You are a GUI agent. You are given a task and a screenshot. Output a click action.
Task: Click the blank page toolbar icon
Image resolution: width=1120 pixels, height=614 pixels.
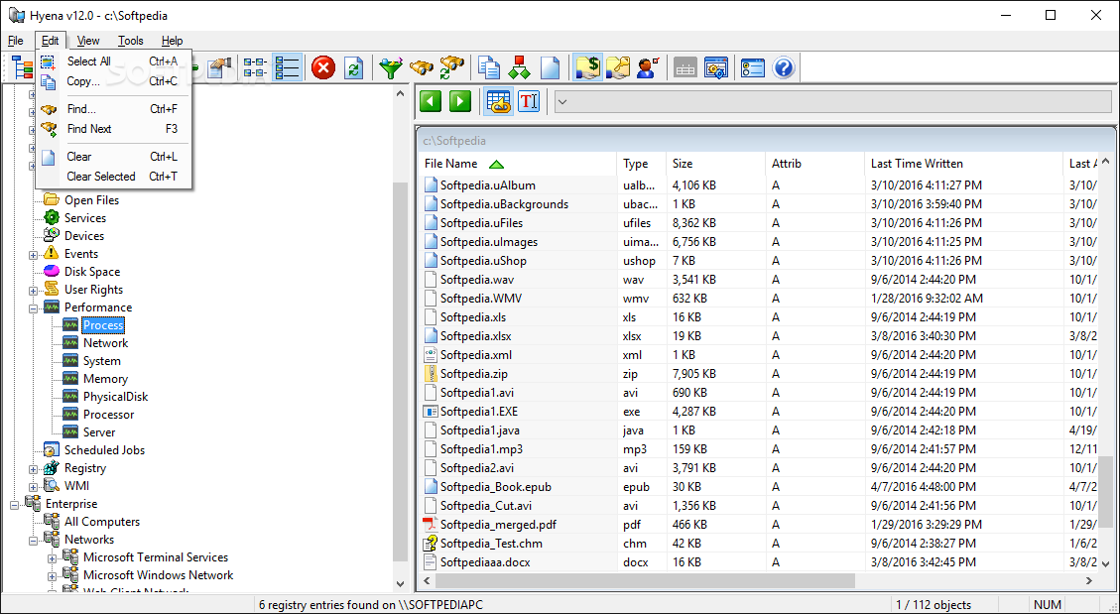pos(550,67)
